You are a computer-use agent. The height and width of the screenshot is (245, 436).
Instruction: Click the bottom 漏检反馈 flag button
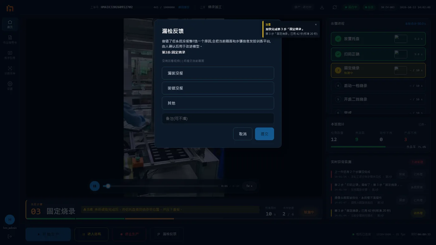(x=167, y=234)
